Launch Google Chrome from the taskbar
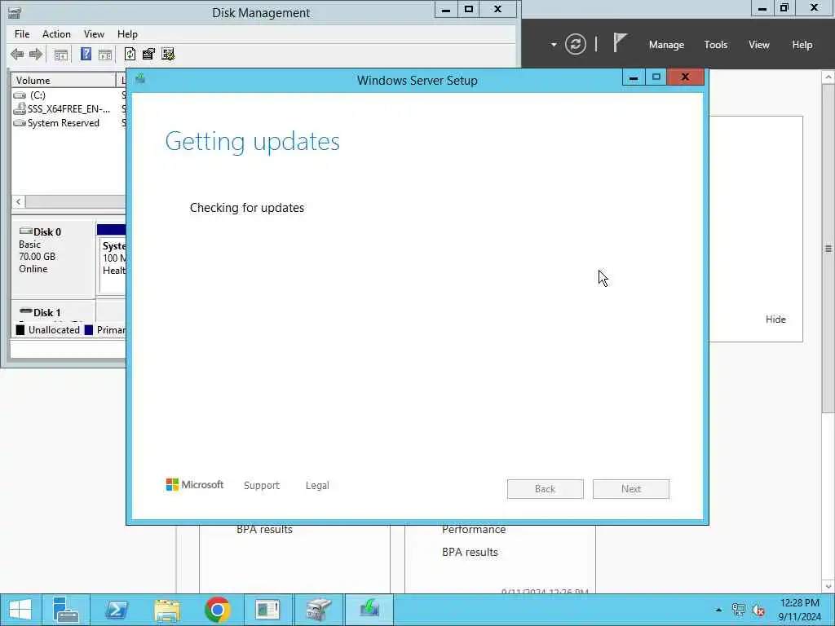 point(217,610)
